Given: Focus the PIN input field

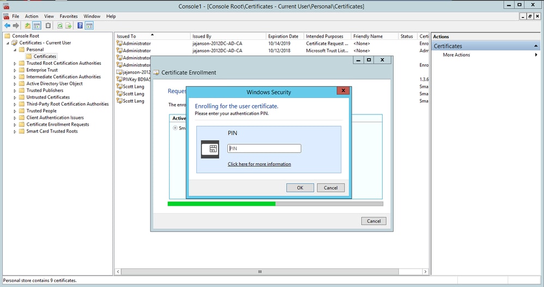Looking at the screenshot, I should click(264, 148).
